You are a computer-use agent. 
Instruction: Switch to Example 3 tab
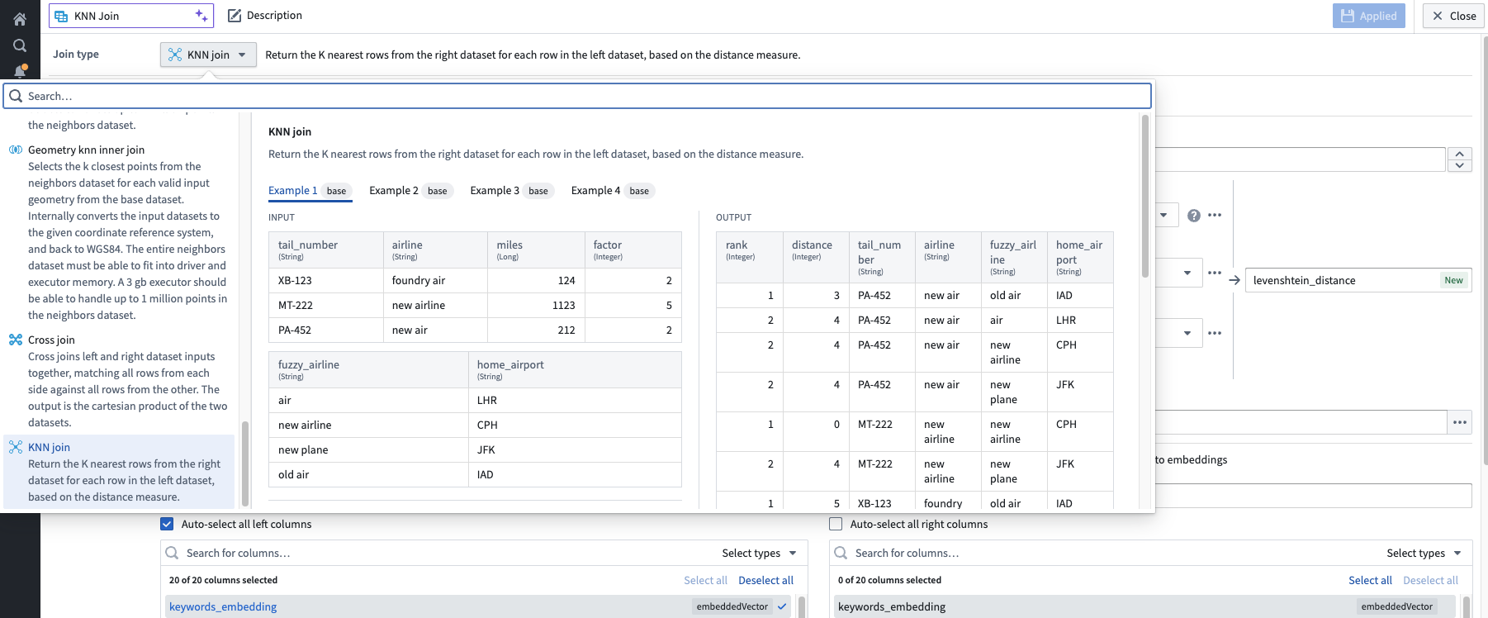[x=512, y=191]
